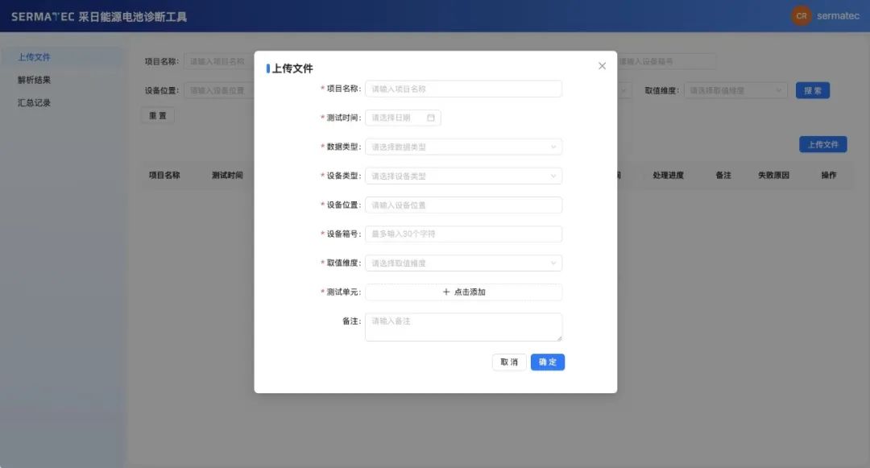Screen dimensions: 870x468
Task: Select 上传文件 in the left sidebar
Action: [35, 57]
